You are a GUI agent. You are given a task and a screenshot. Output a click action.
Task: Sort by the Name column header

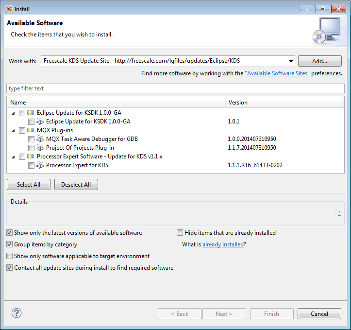[x=116, y=103]
